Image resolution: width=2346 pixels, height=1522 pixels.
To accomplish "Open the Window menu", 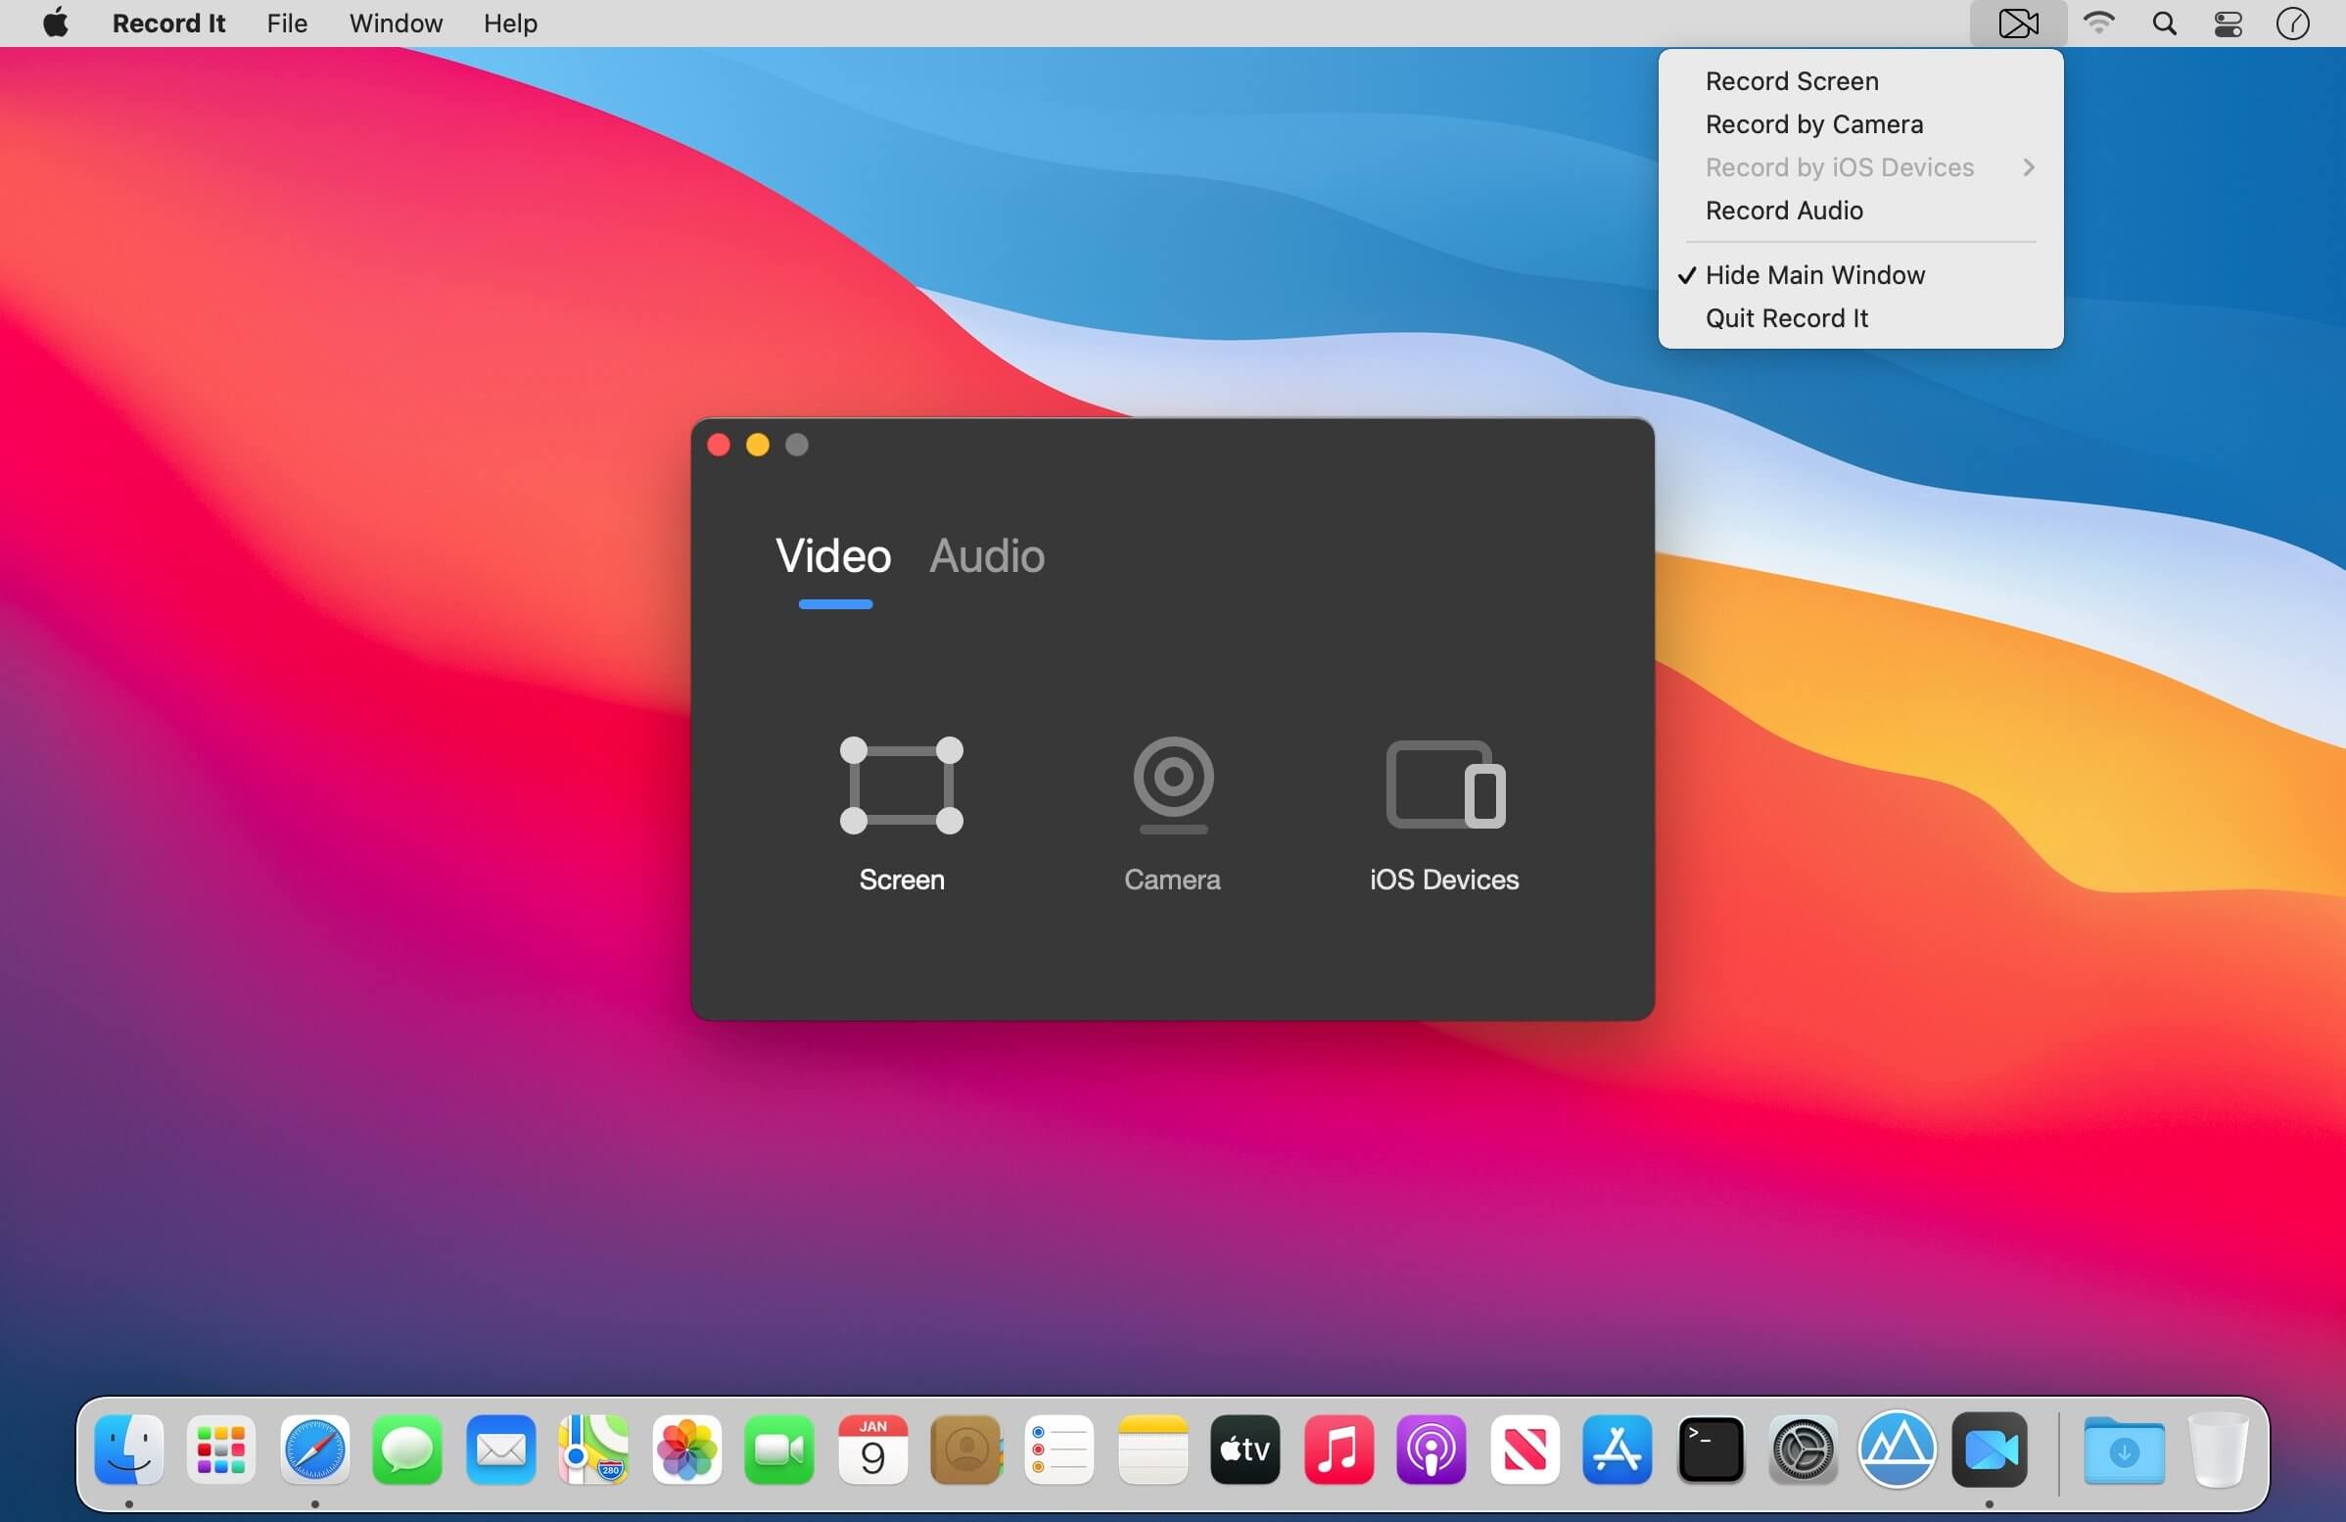I will [x=396, y=24].
